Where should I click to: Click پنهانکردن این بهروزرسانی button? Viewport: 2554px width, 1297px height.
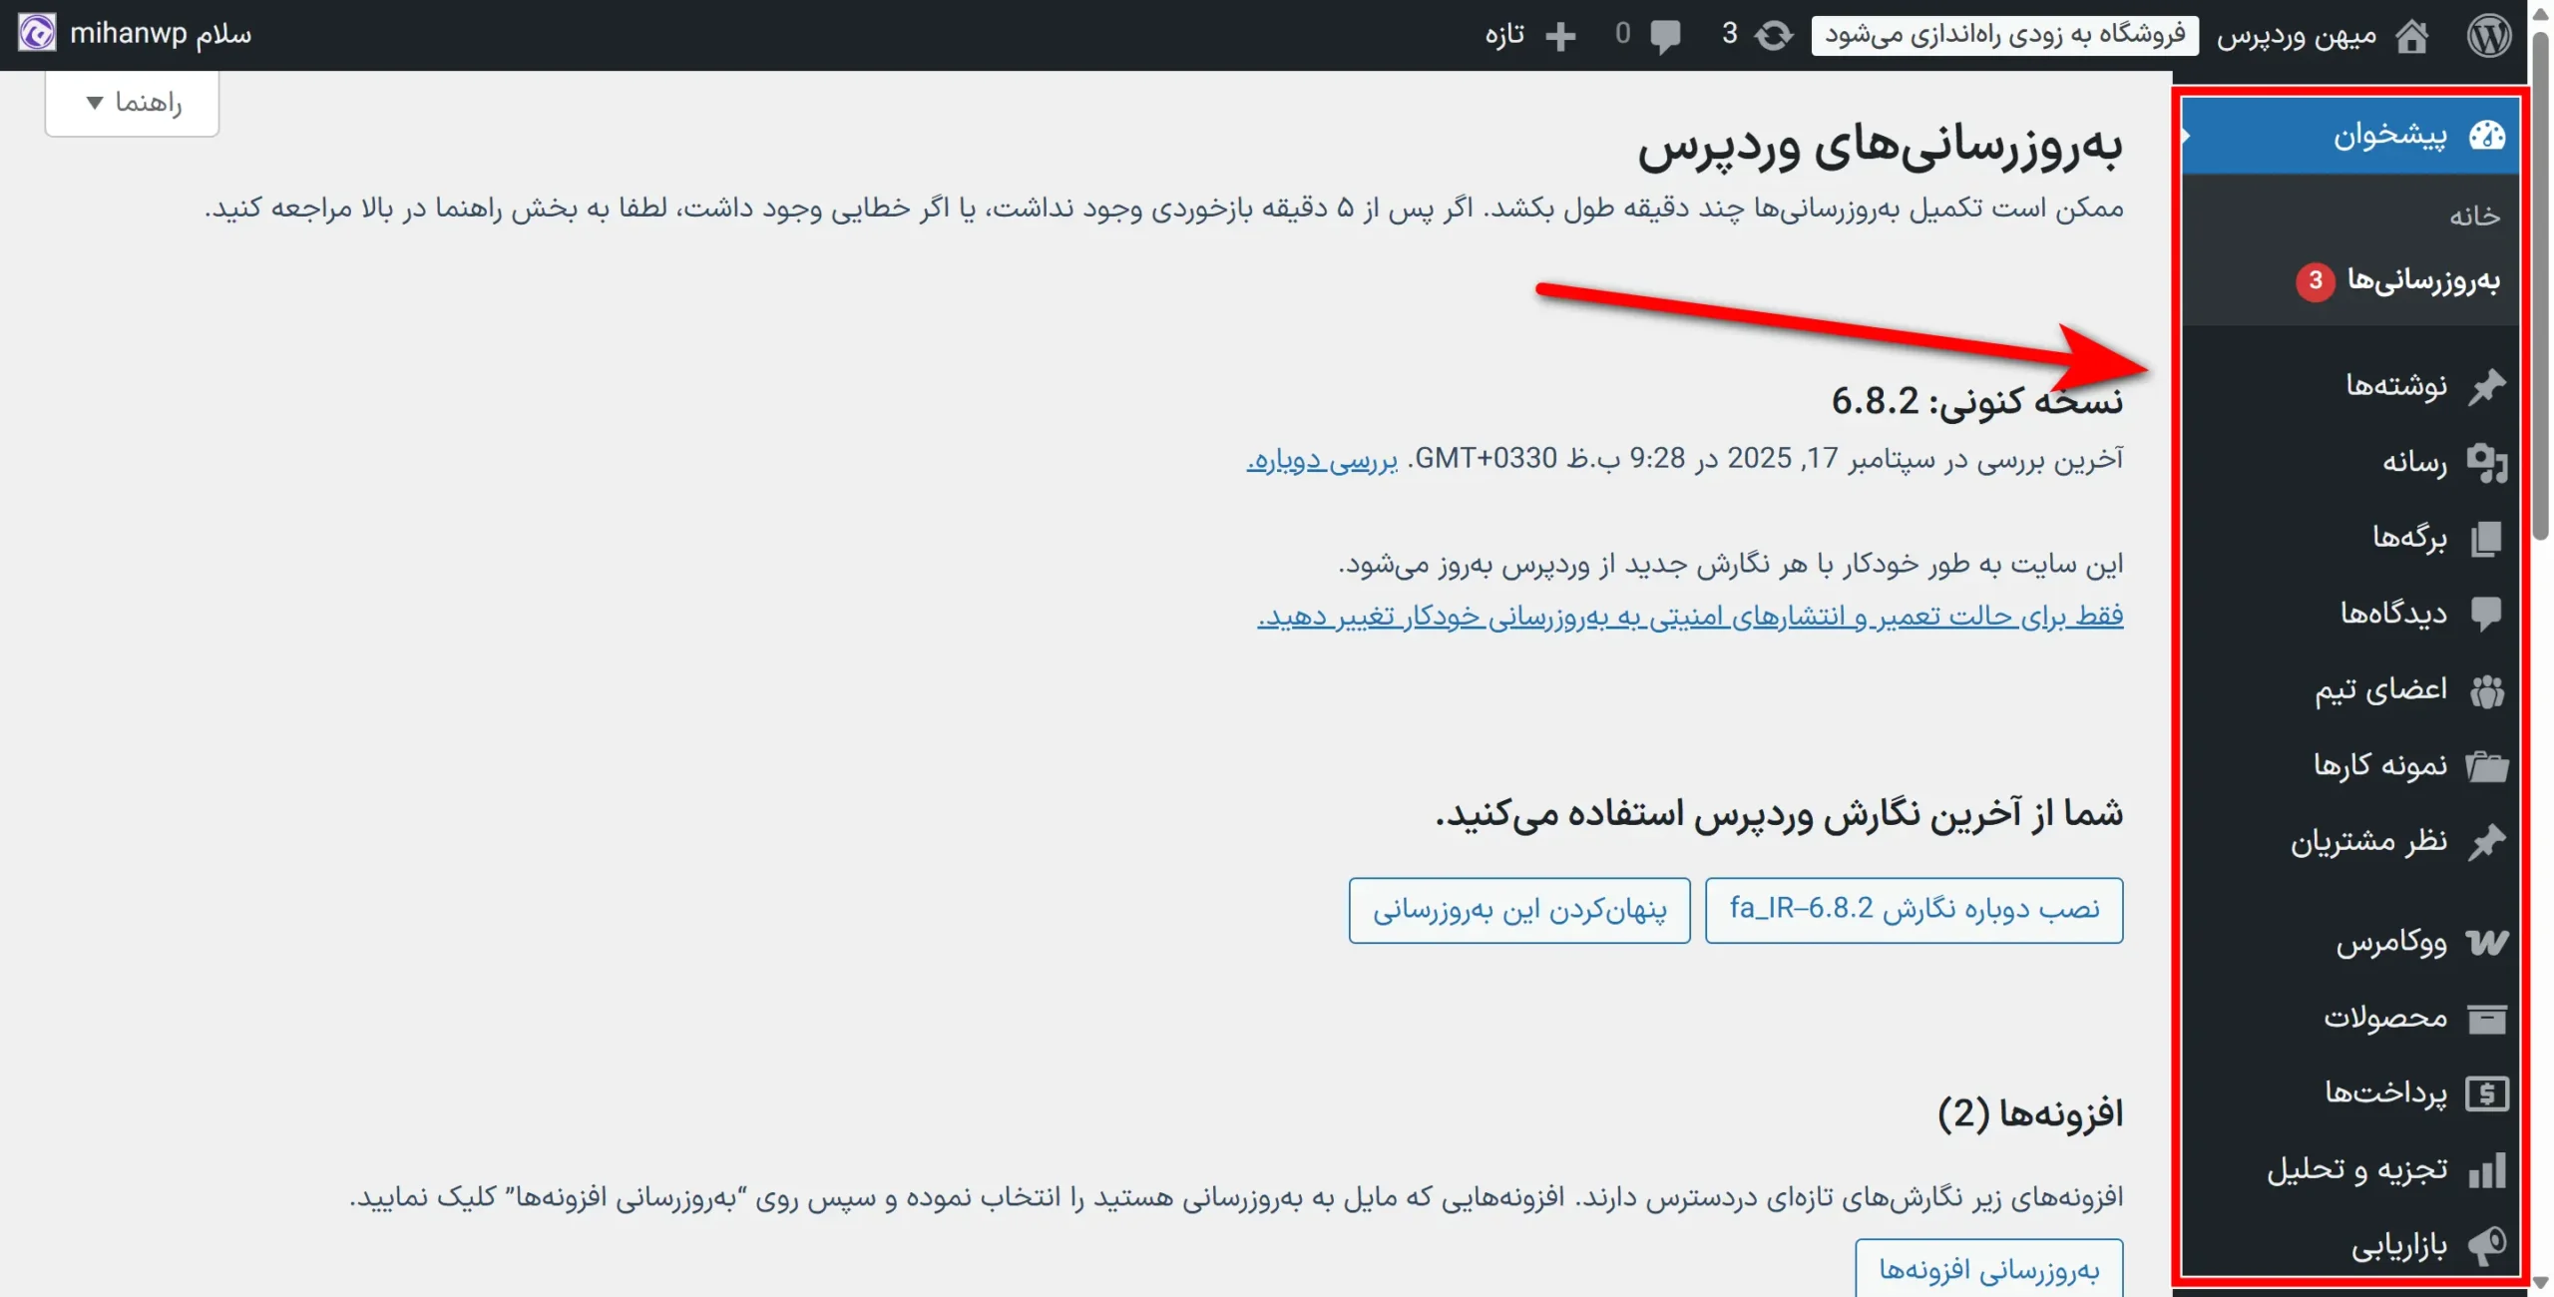tap(1519, 909)
